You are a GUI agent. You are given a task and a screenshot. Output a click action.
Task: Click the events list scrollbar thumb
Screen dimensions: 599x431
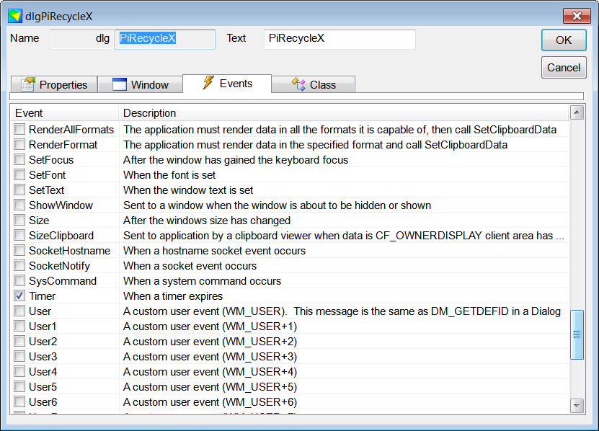point(577,334)
